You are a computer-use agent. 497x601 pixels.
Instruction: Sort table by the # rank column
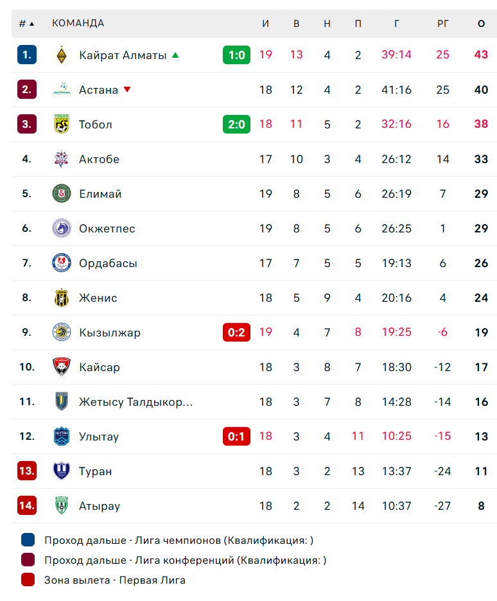coord(26,23)
